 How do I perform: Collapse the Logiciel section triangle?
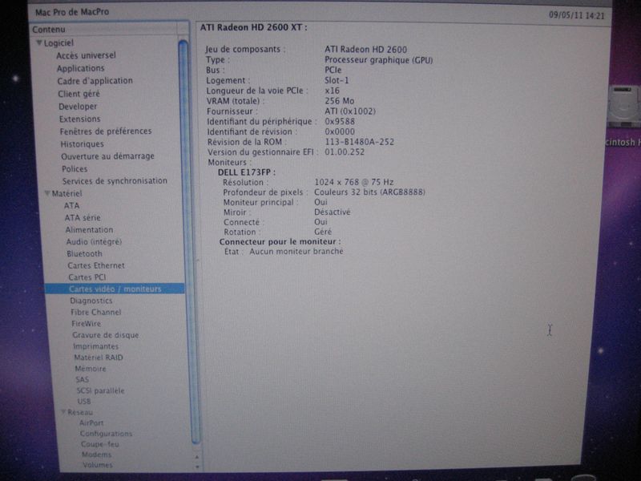pos(39,42)
